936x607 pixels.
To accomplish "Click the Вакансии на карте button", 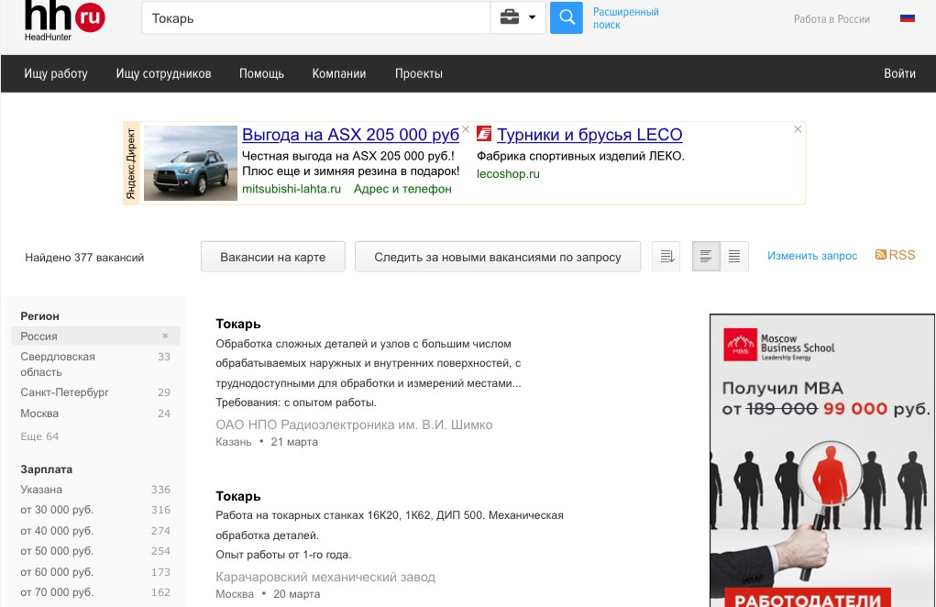I will click(273, 258).
